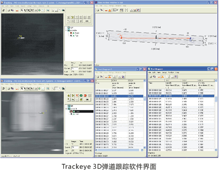Open the Window menu in the right-track Tracking window
This screenshot has height=170, width=219.
point(41,6)
